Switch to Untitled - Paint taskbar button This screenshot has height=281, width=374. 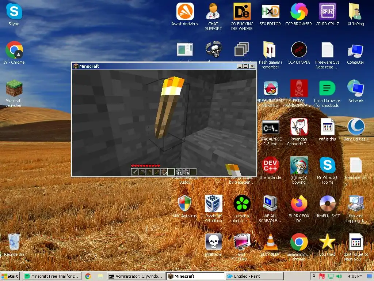pos(255,276)
